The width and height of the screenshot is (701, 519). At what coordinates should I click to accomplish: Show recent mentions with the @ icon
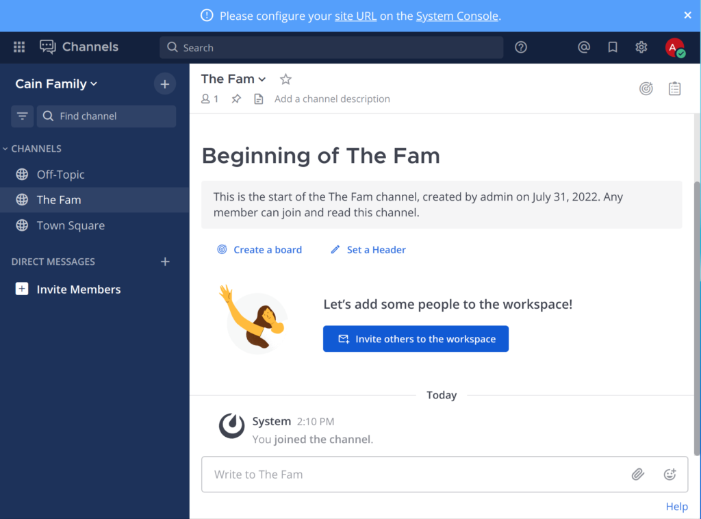584,47
